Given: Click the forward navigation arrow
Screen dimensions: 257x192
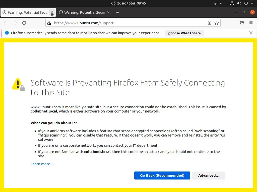Looking at the screenshot, I should pos(15,23).
